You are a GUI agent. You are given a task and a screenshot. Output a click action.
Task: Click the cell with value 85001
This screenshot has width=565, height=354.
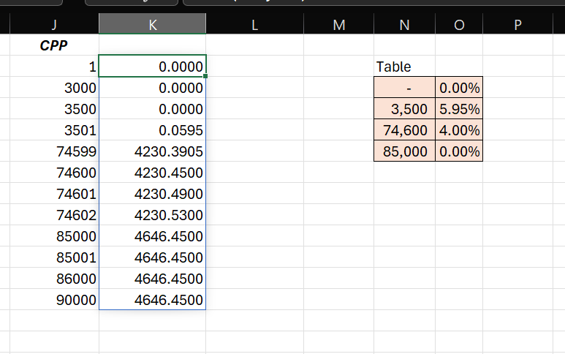tap(54, 257)
